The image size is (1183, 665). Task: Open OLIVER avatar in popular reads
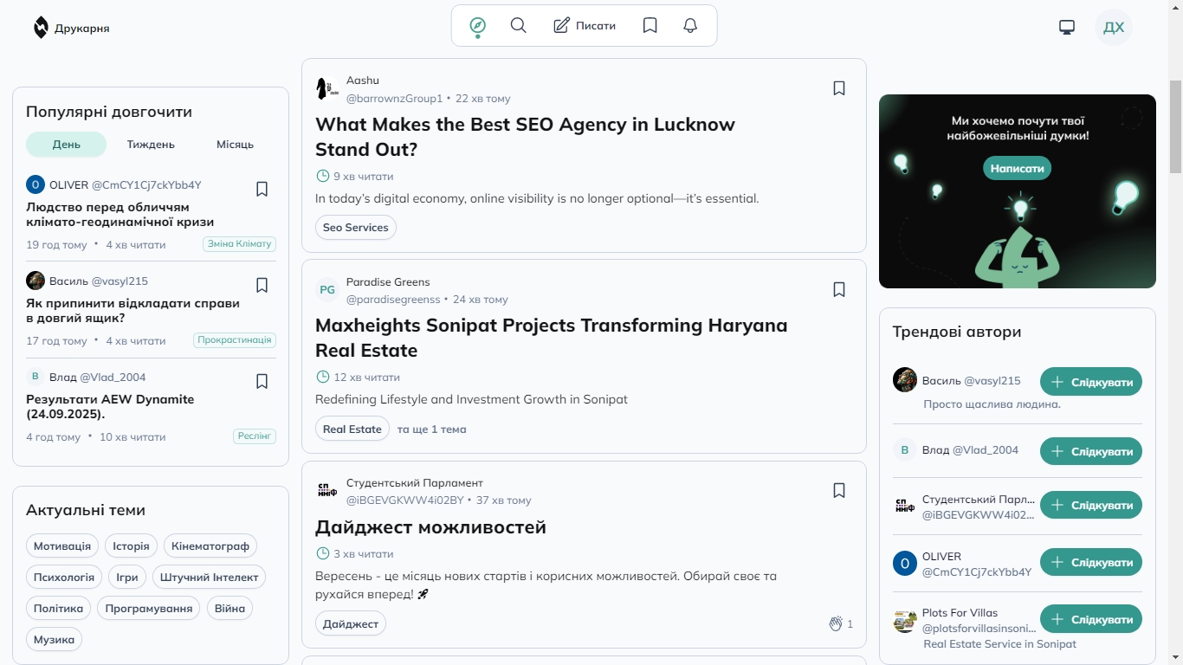pyautogui.click(x=36, y=184)
